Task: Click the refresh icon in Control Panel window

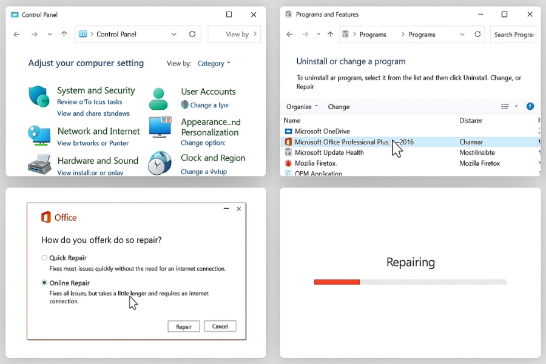Action: 192,35
